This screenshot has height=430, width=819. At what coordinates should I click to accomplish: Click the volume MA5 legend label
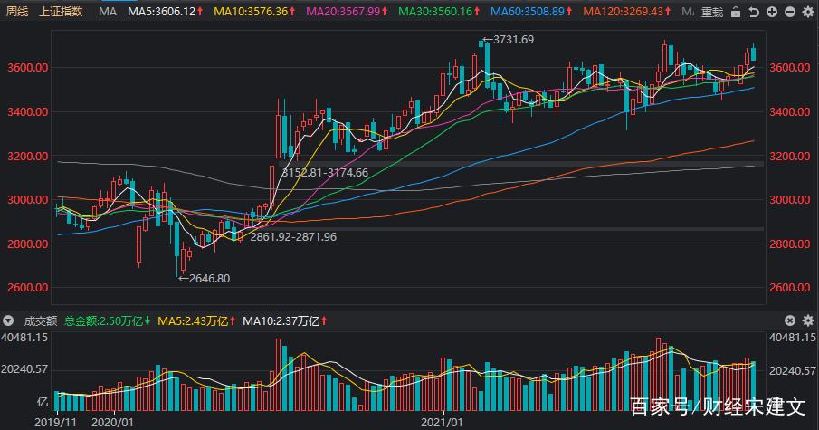pyautogui.click(x=192, y=320)
